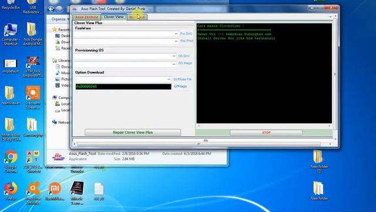Open the Fw DnX firmware path combo box
This screenshot has height=212, width=376.
click(x=126, y=34)
